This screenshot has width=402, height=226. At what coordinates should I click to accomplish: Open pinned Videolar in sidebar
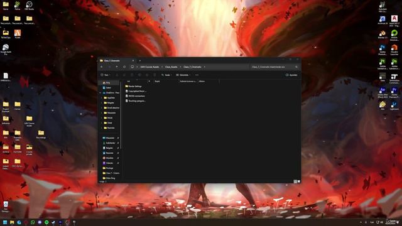(x=110, y=163)
